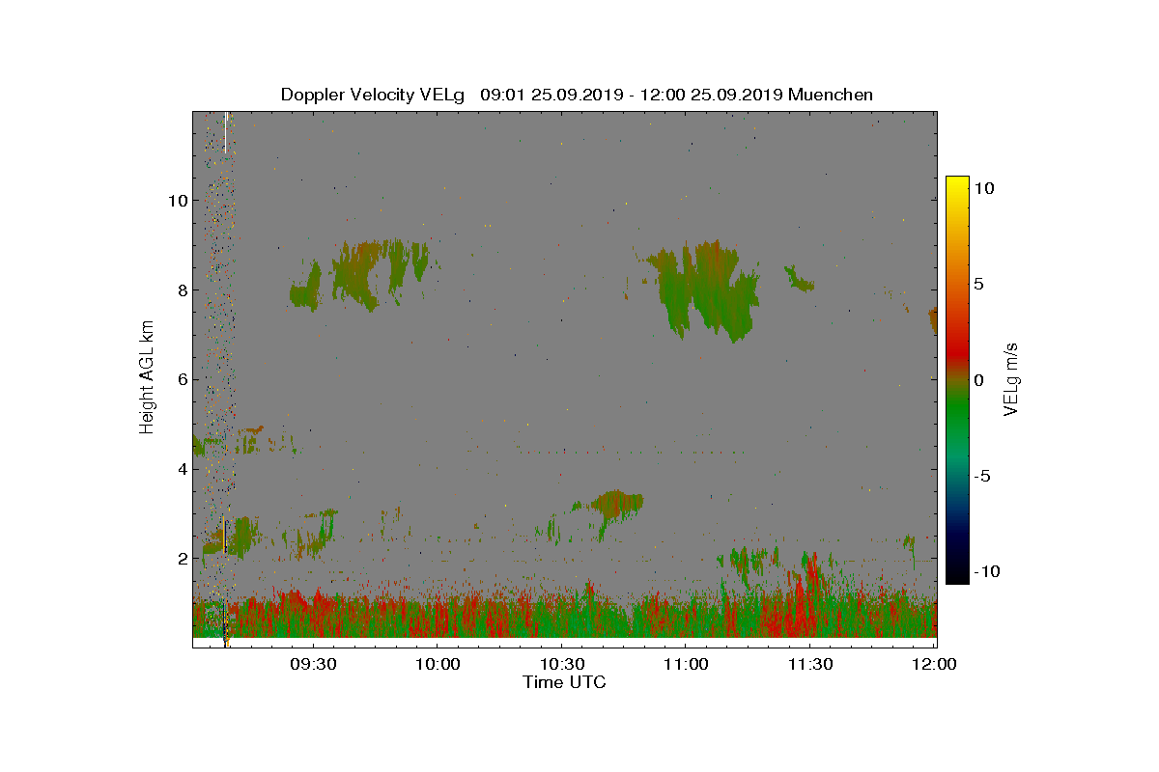Click the height tick label 4
Screen dimensions: 1159x772
click(181, 469)
